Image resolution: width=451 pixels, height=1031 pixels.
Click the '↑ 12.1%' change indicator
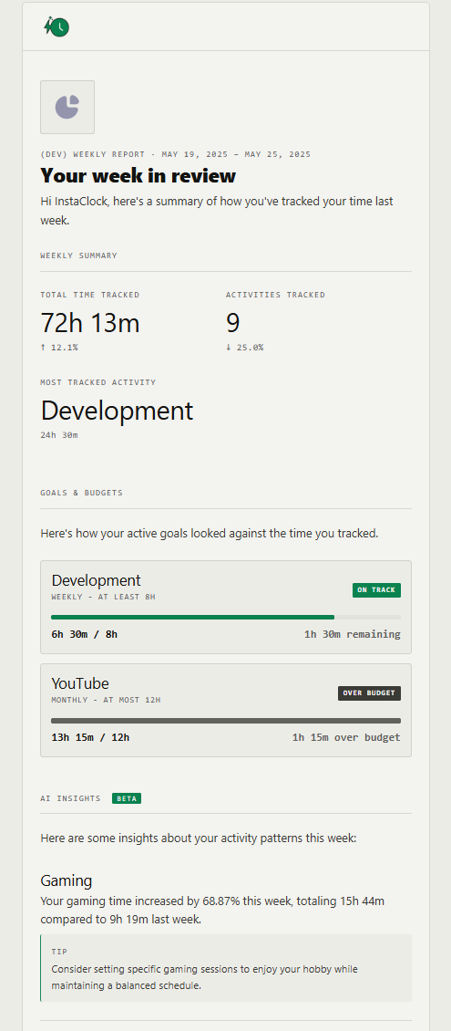tap(59, 348)
